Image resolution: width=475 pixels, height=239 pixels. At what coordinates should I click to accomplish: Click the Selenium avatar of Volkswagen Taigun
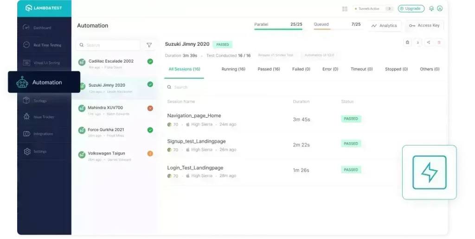pos(82,155)
